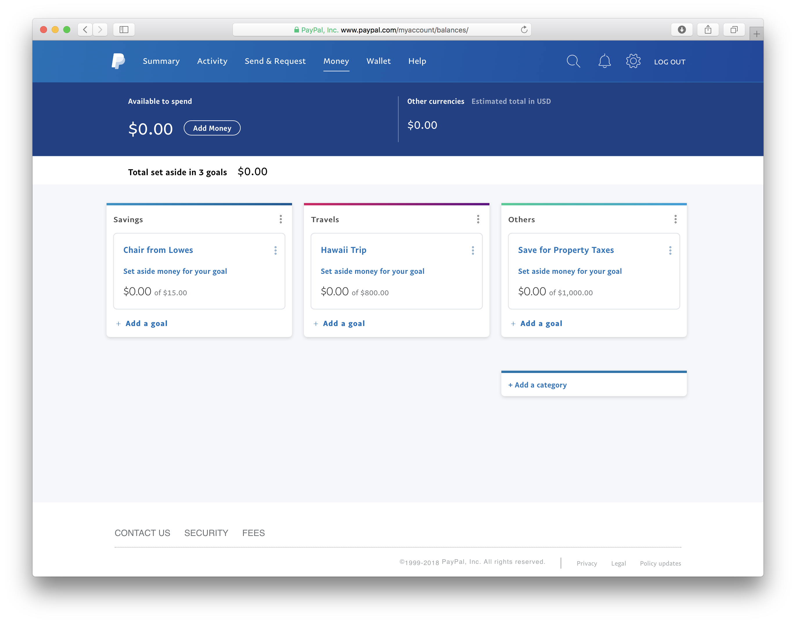Go forward with Safari forward arrow
796x623 pixels.
click(100, 30)
